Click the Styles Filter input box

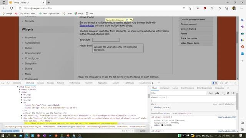coord(178,93)
